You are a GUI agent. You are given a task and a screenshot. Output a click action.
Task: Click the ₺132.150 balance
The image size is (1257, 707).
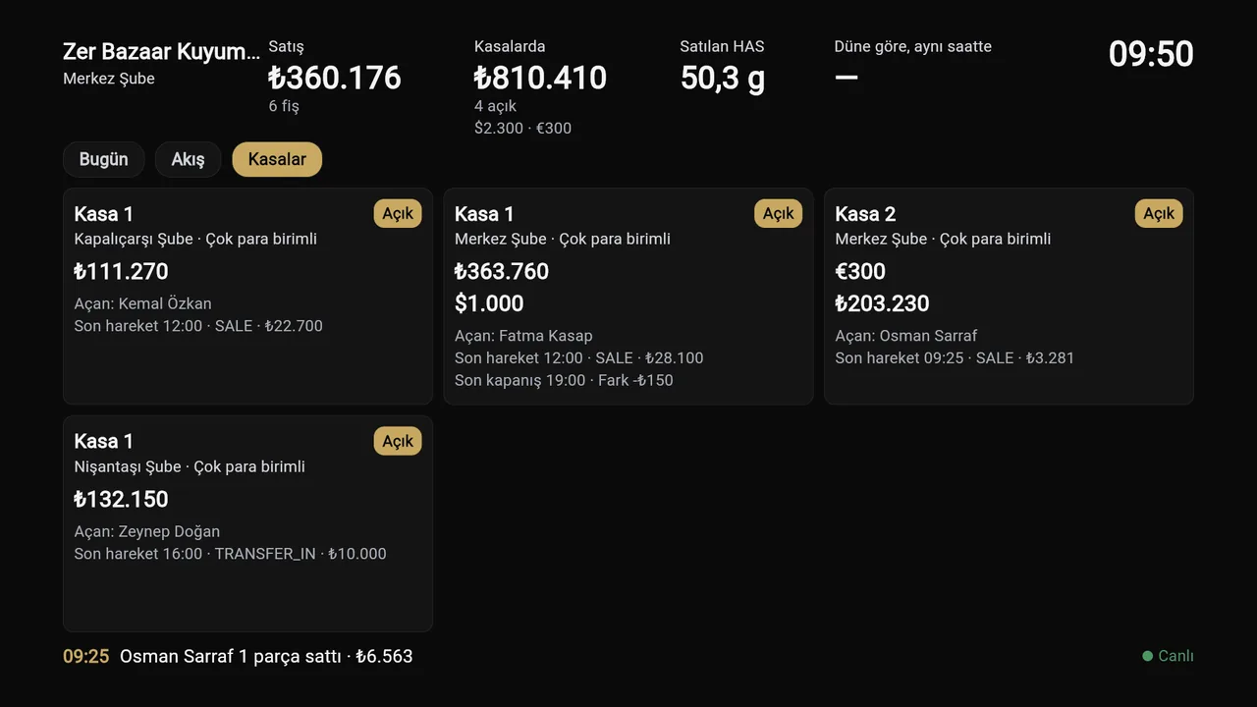121,499
